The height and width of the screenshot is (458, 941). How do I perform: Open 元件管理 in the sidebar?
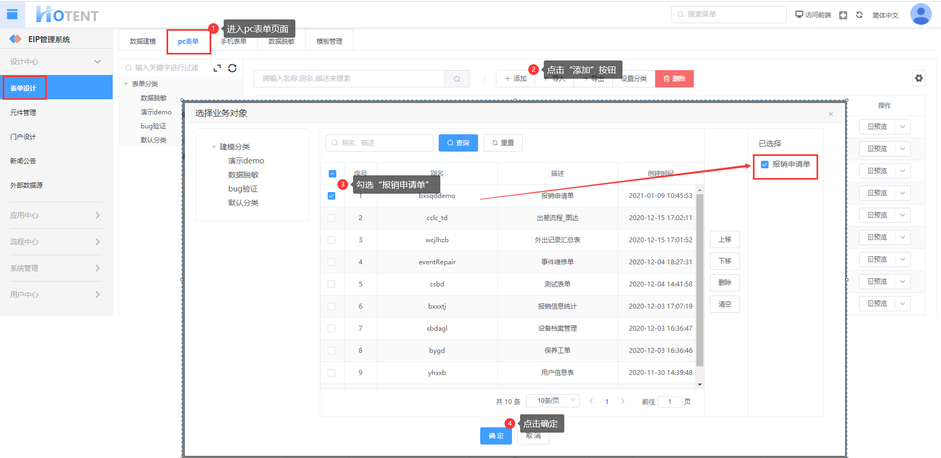23,113
